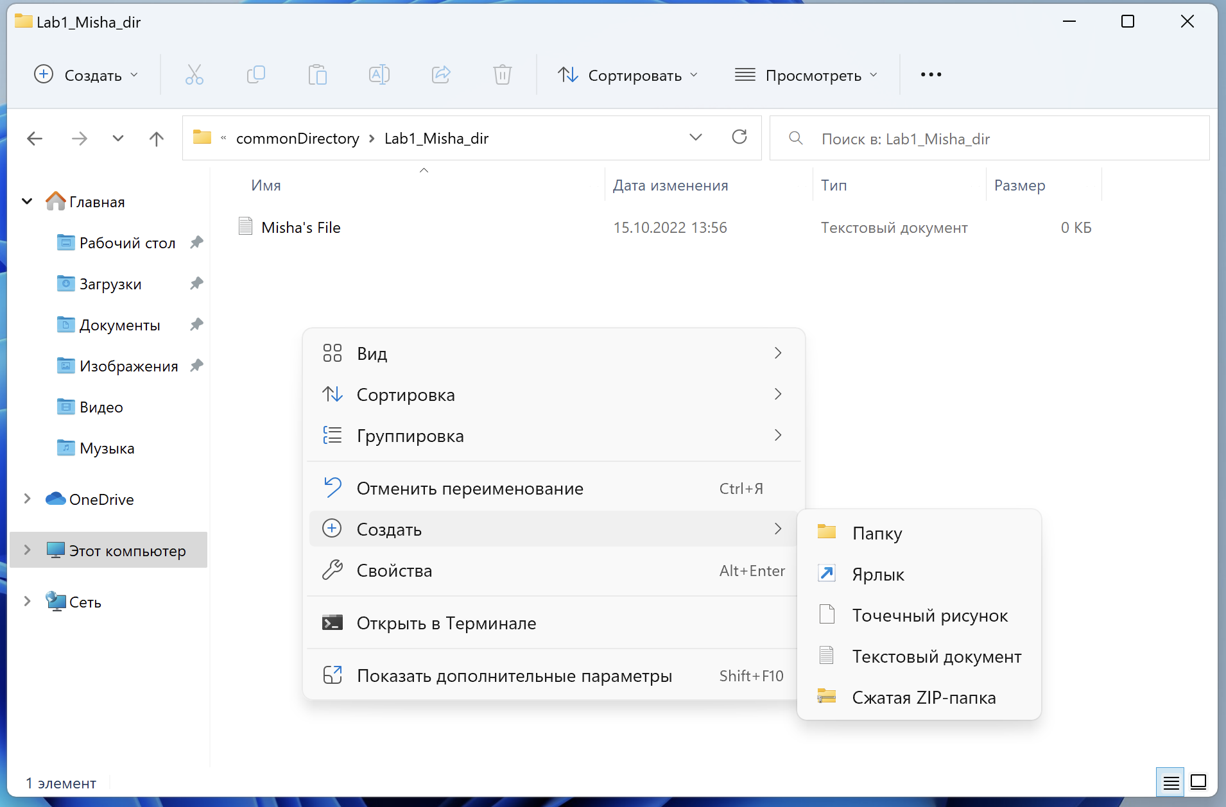This screenshot has height=807, width=1226.
Task: Create a new Текстовый документ from submenu
Action: click(x=936, y=656)
